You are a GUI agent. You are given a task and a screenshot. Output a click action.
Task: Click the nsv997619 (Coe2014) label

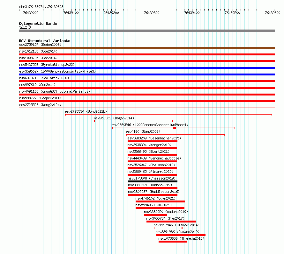point(37,85)
